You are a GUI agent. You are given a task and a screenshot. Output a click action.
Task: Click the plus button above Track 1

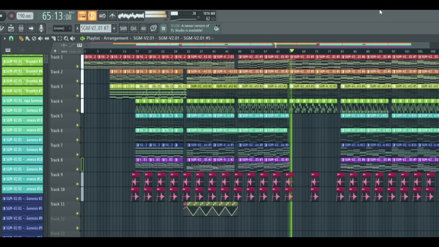[x=55, y=51]
